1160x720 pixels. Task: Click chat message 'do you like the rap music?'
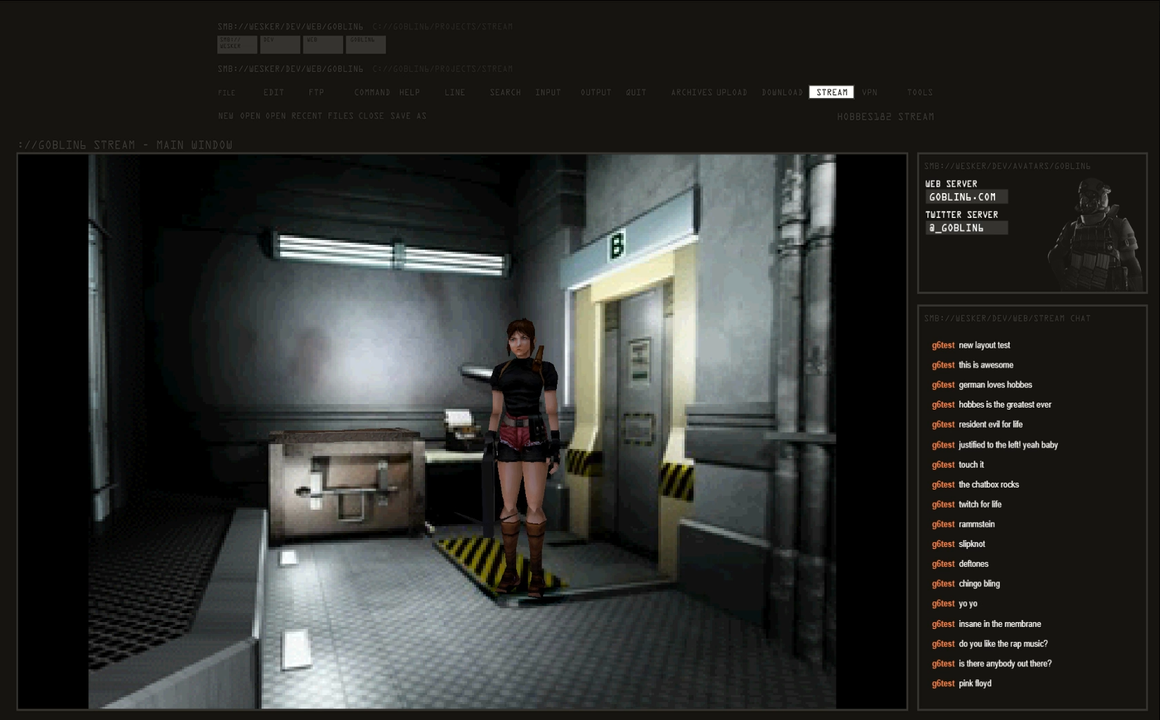point(1003,644)
